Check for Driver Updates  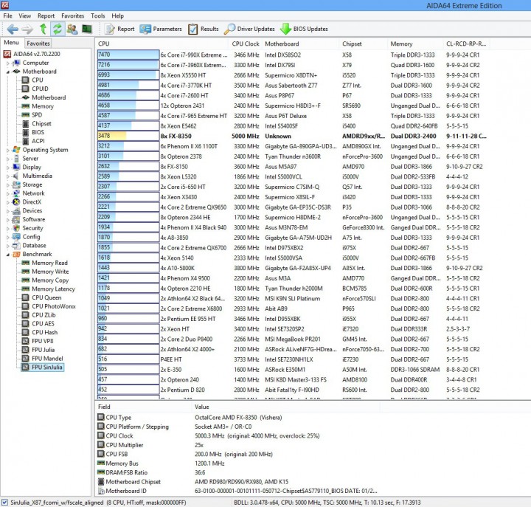click(x=249, y=29)
